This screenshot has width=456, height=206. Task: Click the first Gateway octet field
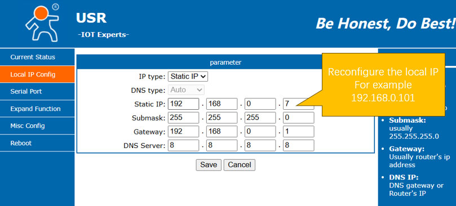(184, 132)
